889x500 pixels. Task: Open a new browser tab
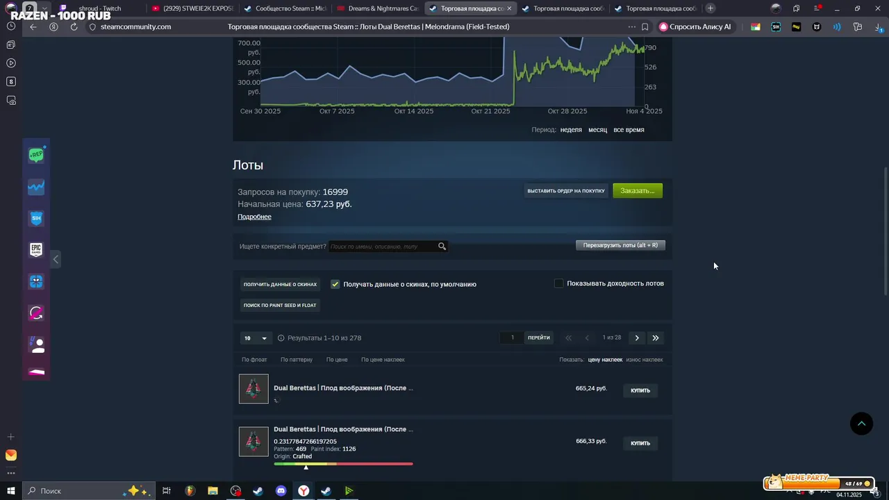710,8
